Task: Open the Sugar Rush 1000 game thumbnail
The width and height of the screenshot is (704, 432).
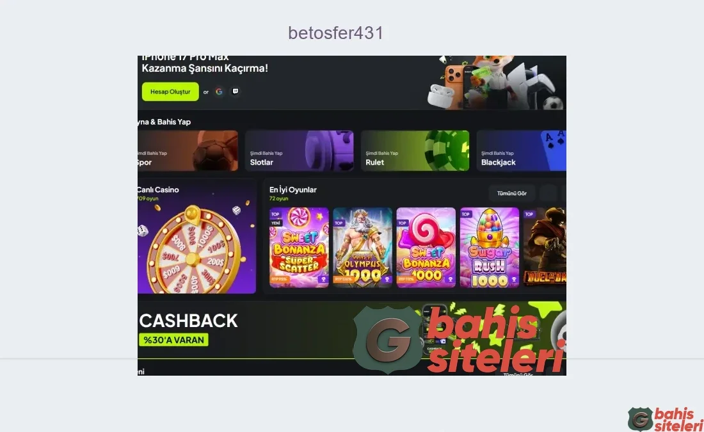Action: click(490, 248)
